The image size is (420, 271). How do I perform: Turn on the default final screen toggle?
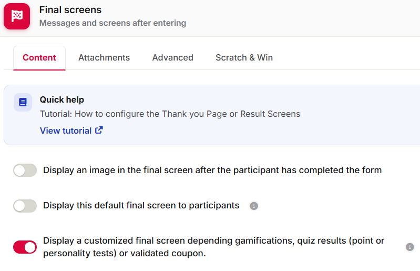(x=25, y=206)
